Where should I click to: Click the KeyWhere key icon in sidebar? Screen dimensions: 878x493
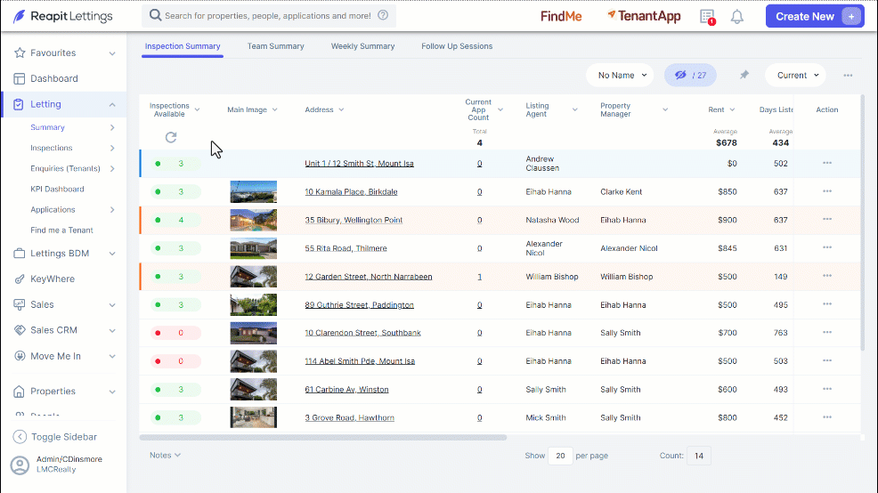tap(20, 279)
